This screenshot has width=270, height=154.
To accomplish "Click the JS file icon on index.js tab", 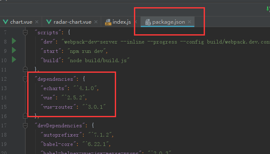I will tap(108, 22).
